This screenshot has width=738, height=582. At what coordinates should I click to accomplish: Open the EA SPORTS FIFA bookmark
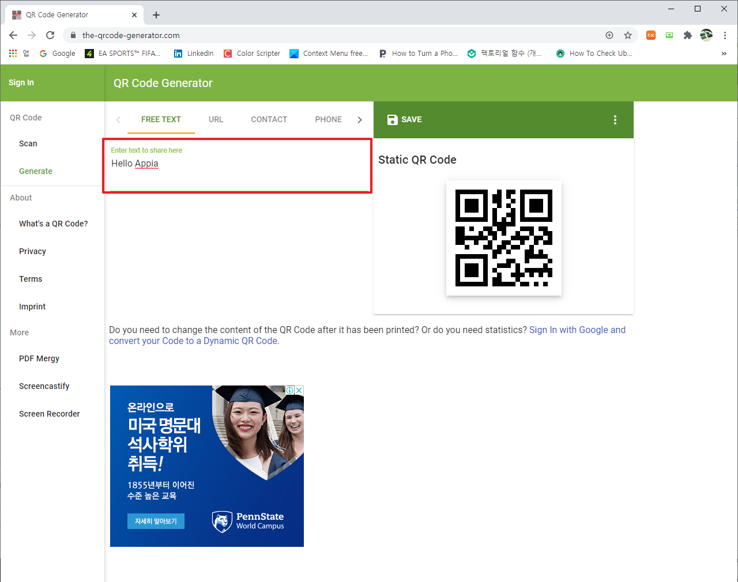[x=123, y=53]
